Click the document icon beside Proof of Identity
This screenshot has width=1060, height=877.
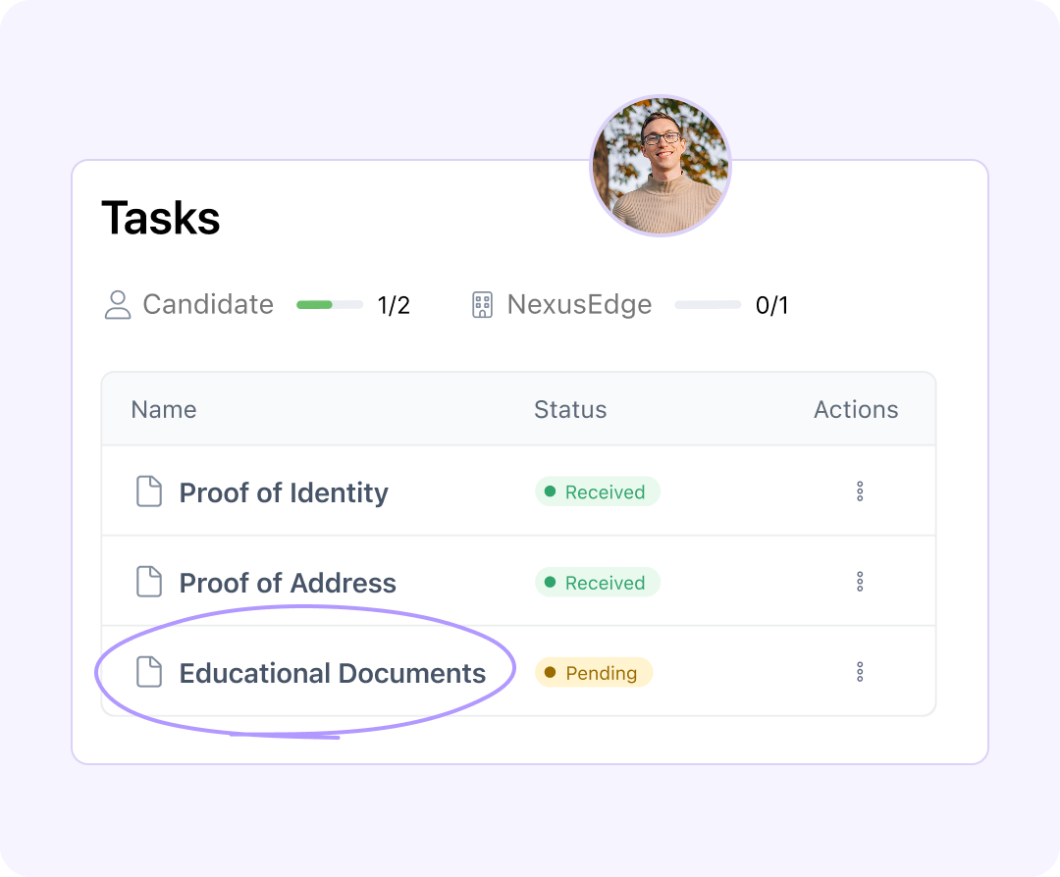point(148,491)
